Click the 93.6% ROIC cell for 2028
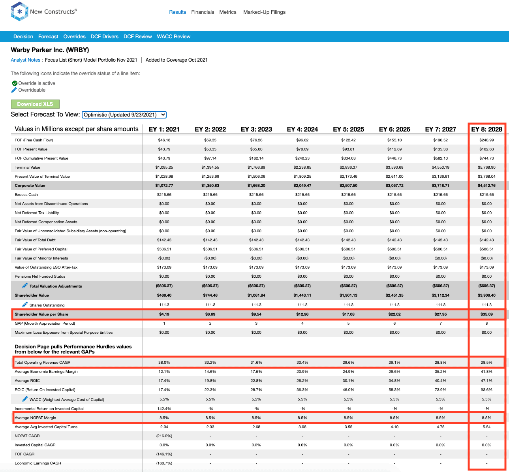 (487, 390)
